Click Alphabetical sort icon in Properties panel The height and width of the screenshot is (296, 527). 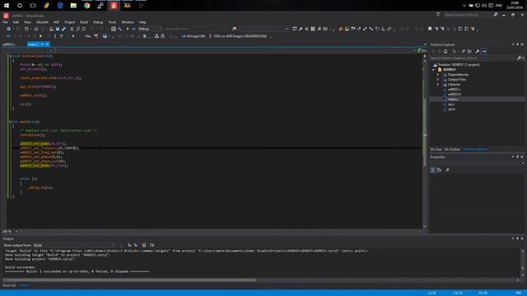click(440, 170)
